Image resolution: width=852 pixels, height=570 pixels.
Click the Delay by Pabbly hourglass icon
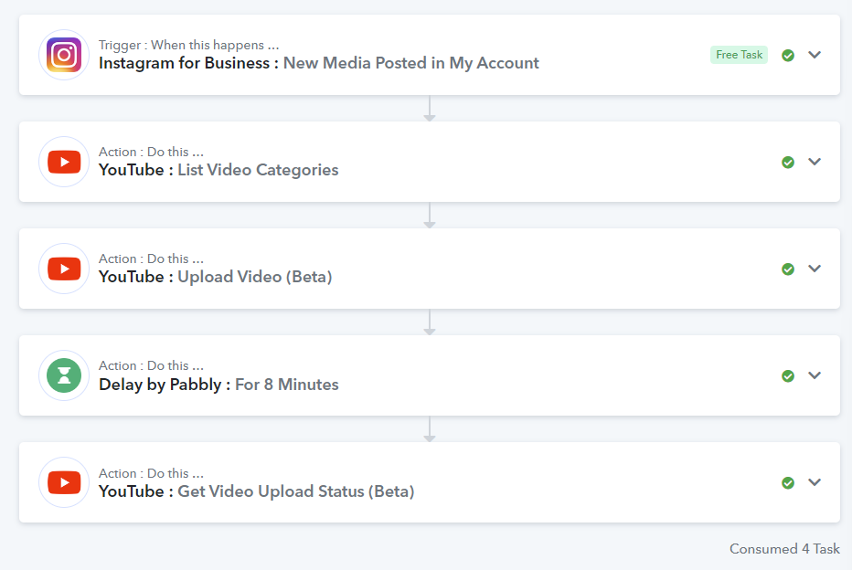pyautogui.click(x=64, y=375)
